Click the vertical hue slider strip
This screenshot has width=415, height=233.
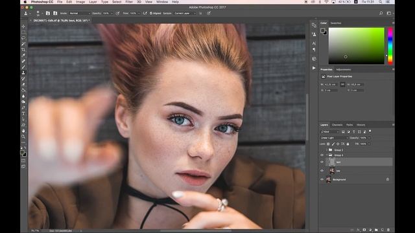[390, 46]
